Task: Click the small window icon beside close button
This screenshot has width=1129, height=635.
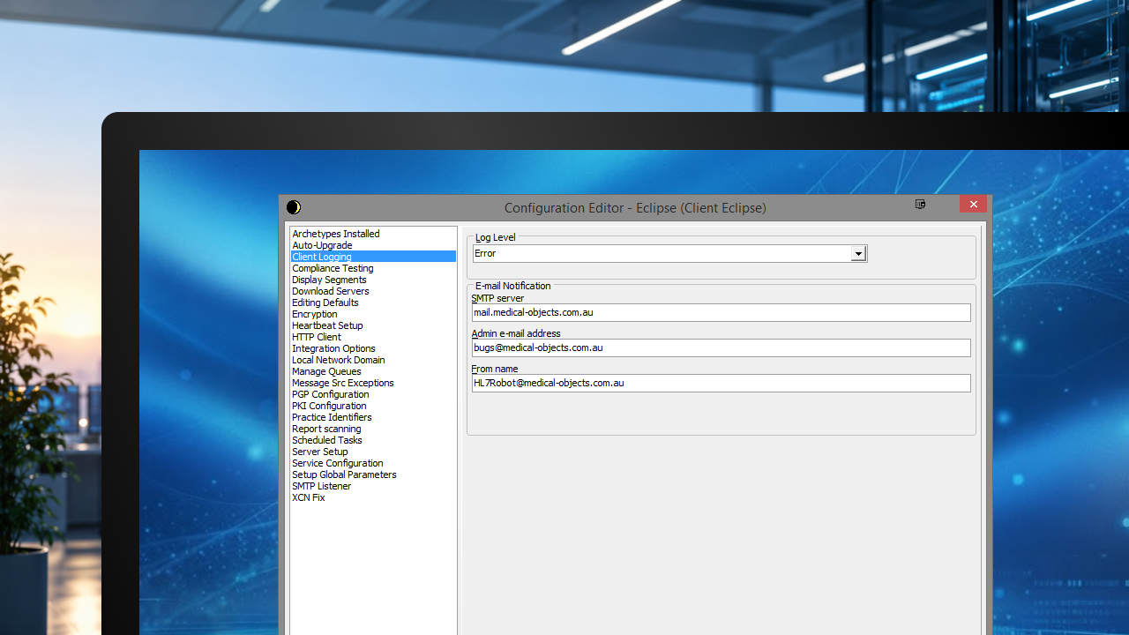Action: (920, 204)
